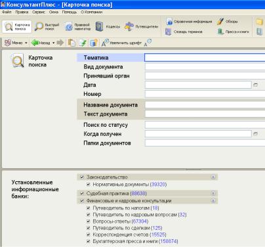Uncheck Путеводитель по налогам
The image size is (265, 247).
click(89, 208)
